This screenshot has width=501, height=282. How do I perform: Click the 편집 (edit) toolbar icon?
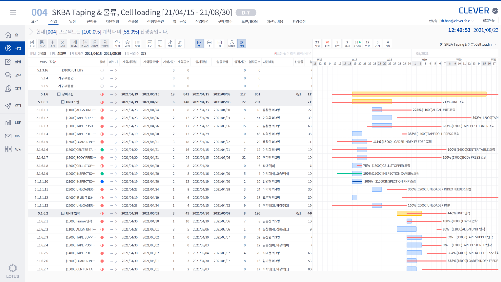click(x=32, y=44)
